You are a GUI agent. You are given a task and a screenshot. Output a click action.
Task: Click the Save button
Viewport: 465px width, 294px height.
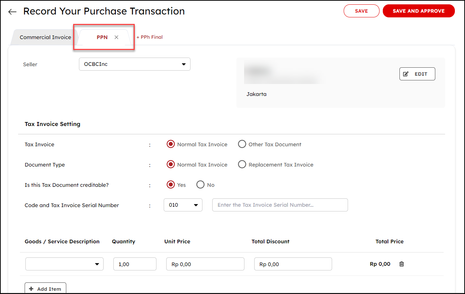(x=361, y=11)
